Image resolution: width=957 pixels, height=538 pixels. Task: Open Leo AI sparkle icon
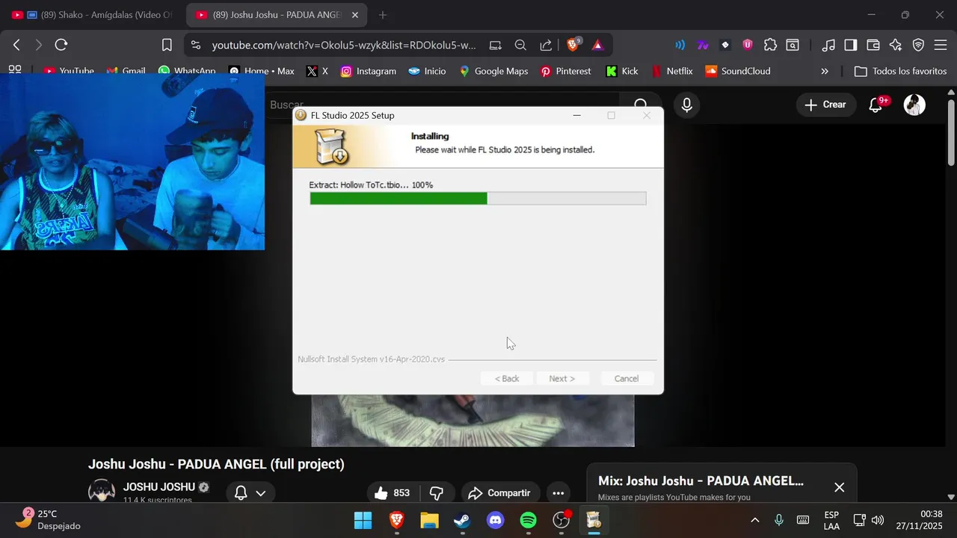(x=896, y=45)
